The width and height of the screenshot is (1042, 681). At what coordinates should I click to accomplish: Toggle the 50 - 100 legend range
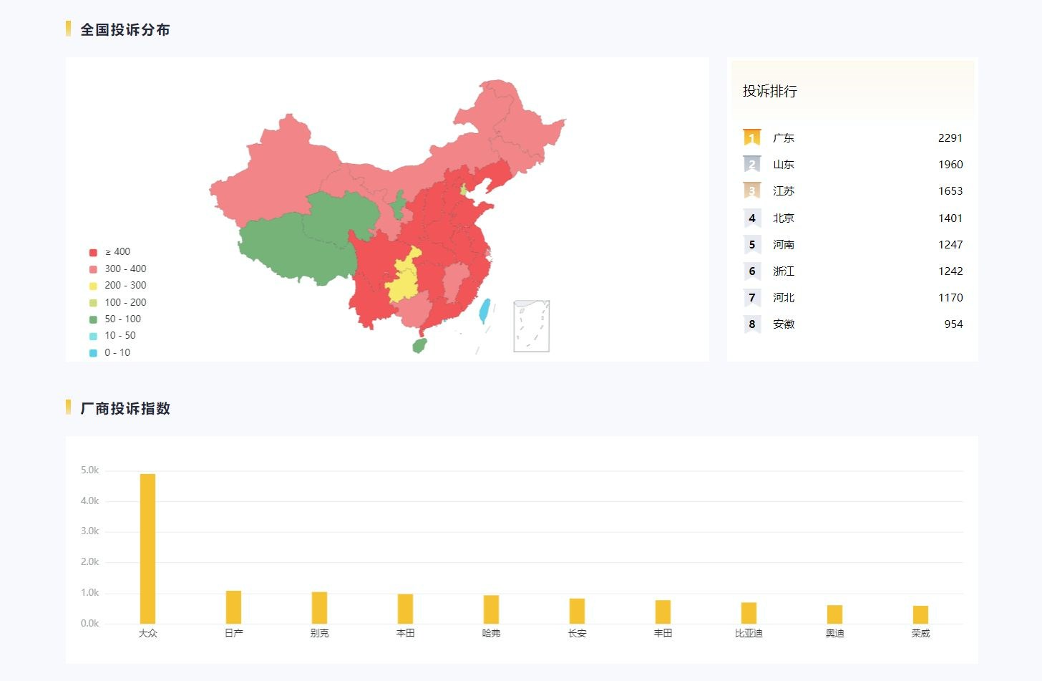click(x=115, y=319)
